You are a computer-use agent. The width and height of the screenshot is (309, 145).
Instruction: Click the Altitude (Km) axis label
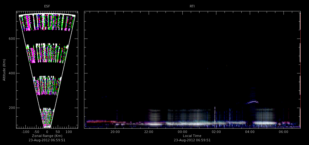4,70
